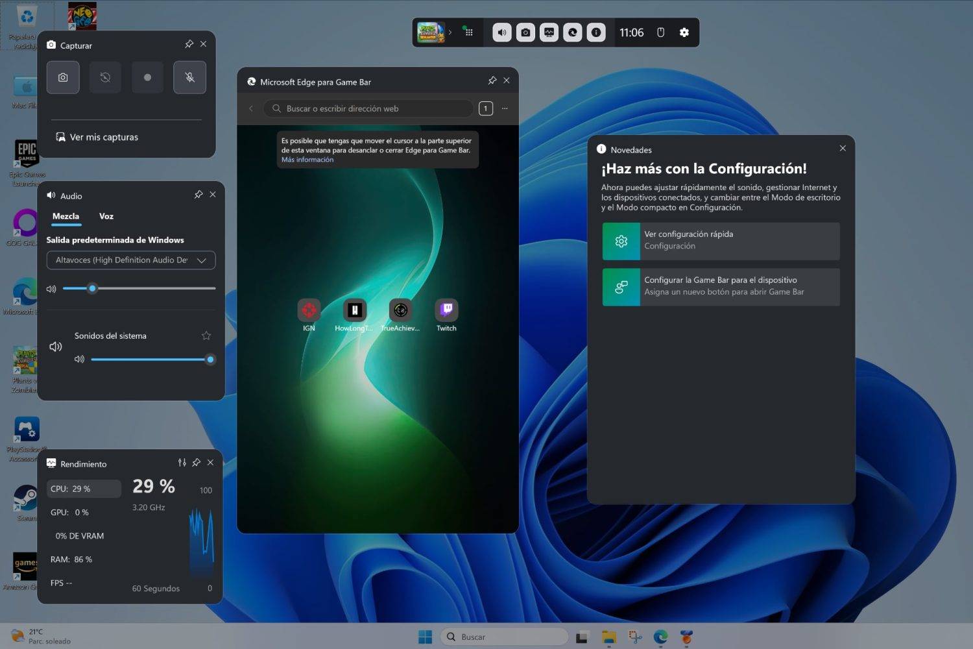Open the Edge tabs counter button

pyautogui.click(x=486, y=108)
